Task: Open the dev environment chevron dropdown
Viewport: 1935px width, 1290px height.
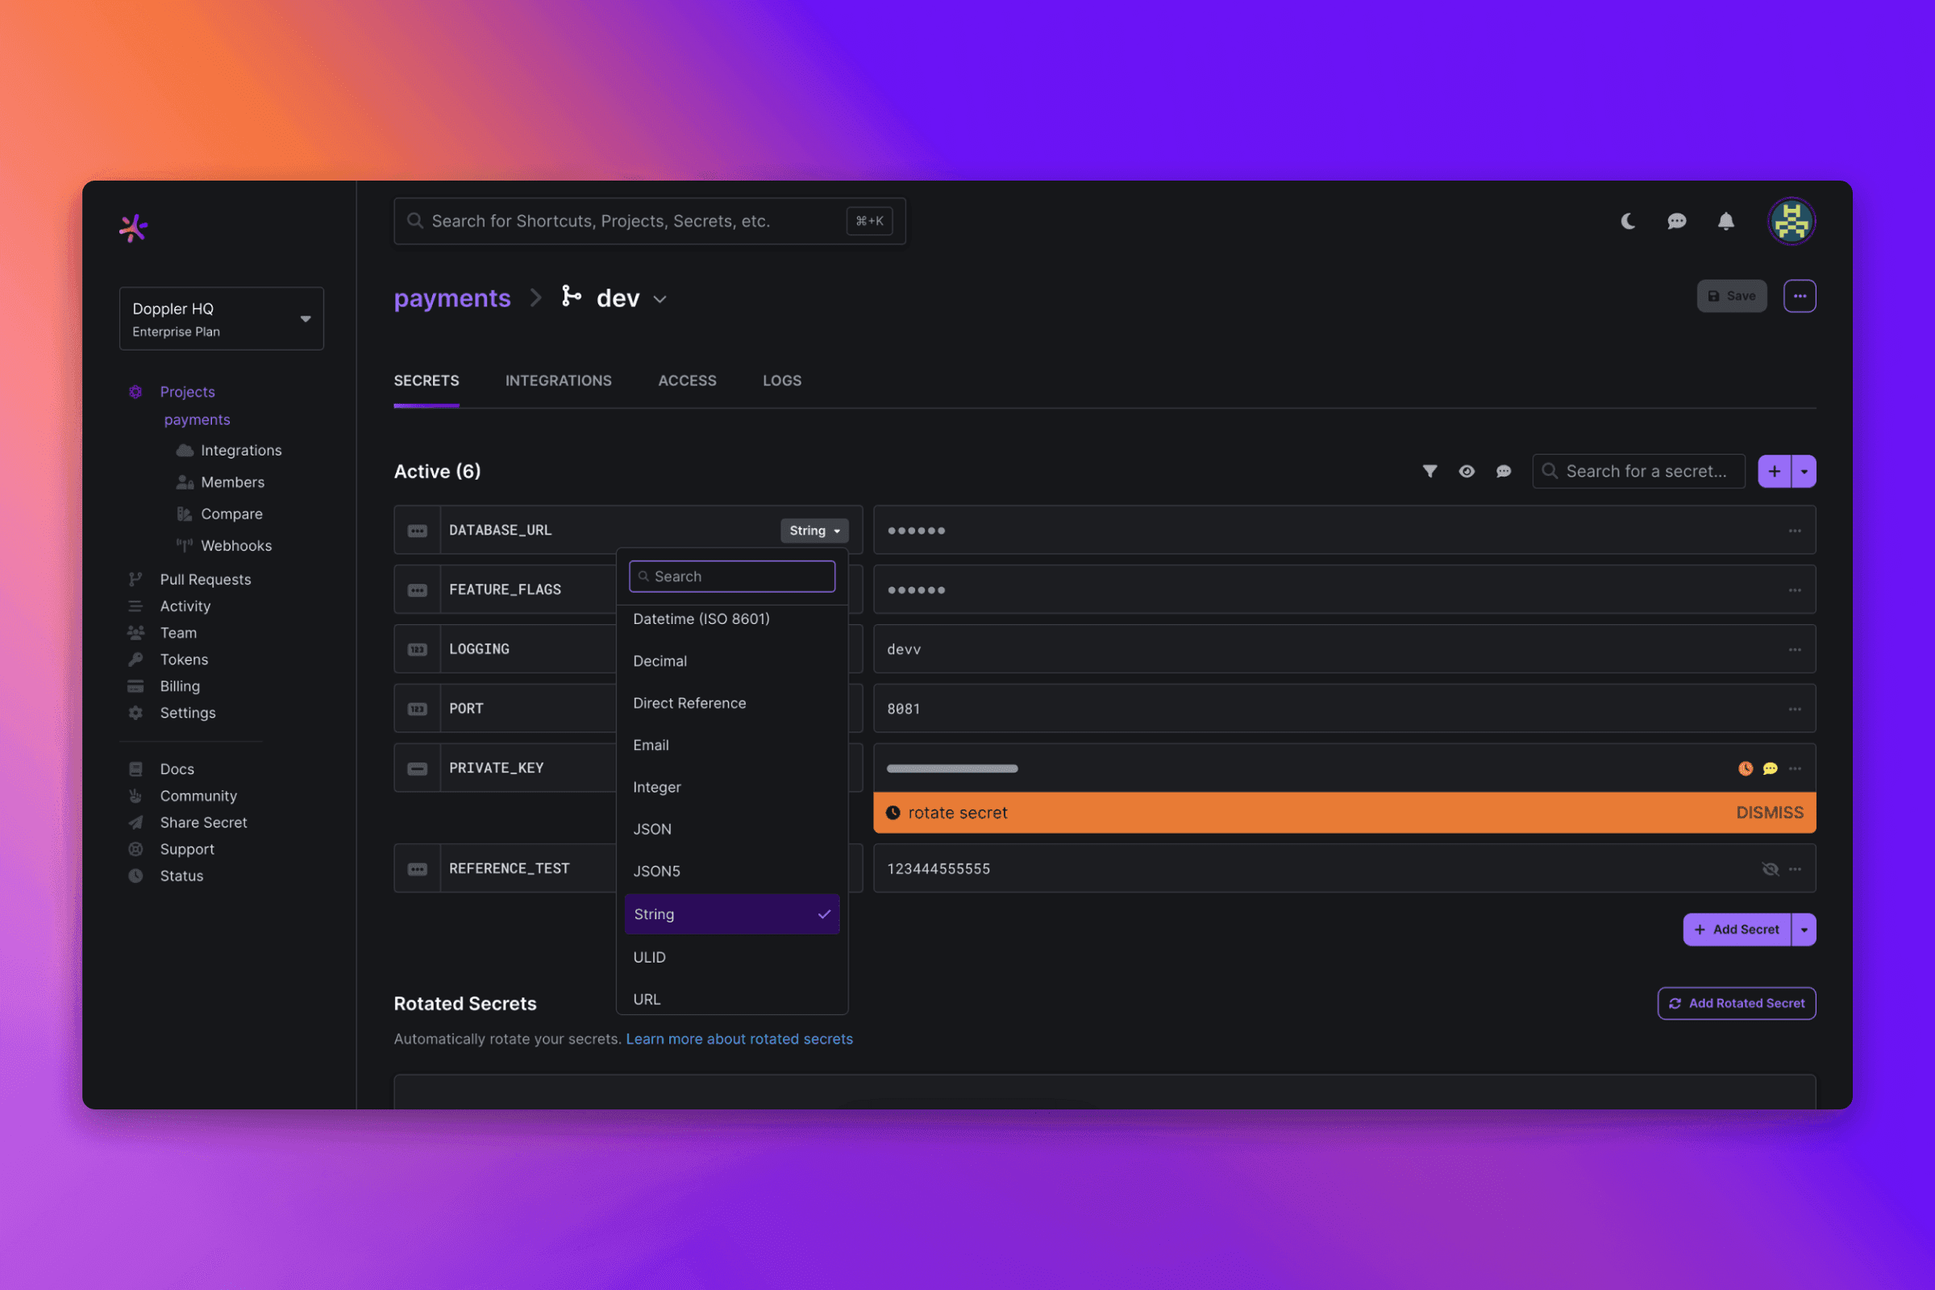Action: 660,299
